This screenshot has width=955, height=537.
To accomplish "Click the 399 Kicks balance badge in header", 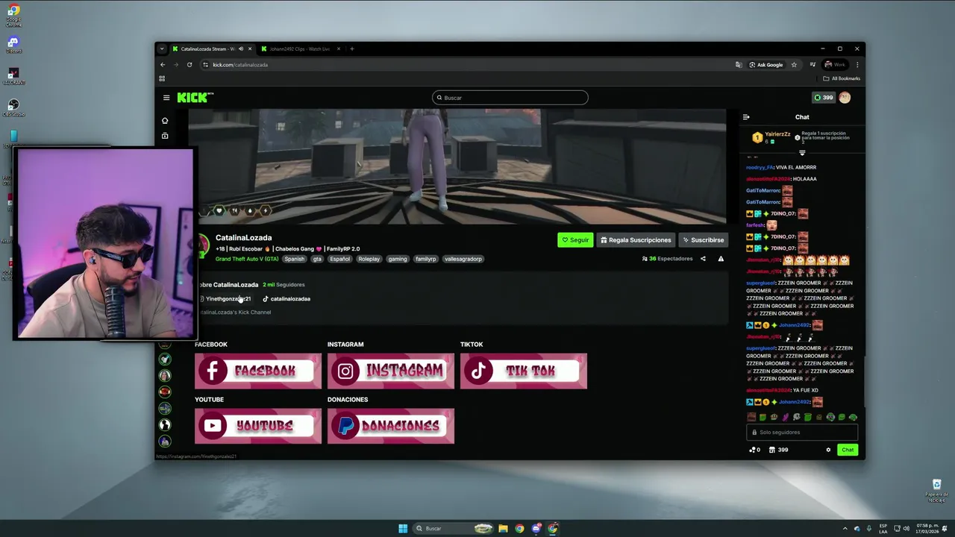I will 824,98.
